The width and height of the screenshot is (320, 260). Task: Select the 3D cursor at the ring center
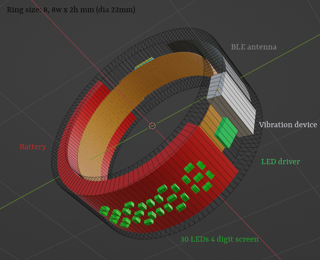152,126
